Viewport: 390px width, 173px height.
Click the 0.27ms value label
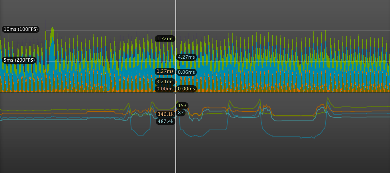click(x=165, y=71)
